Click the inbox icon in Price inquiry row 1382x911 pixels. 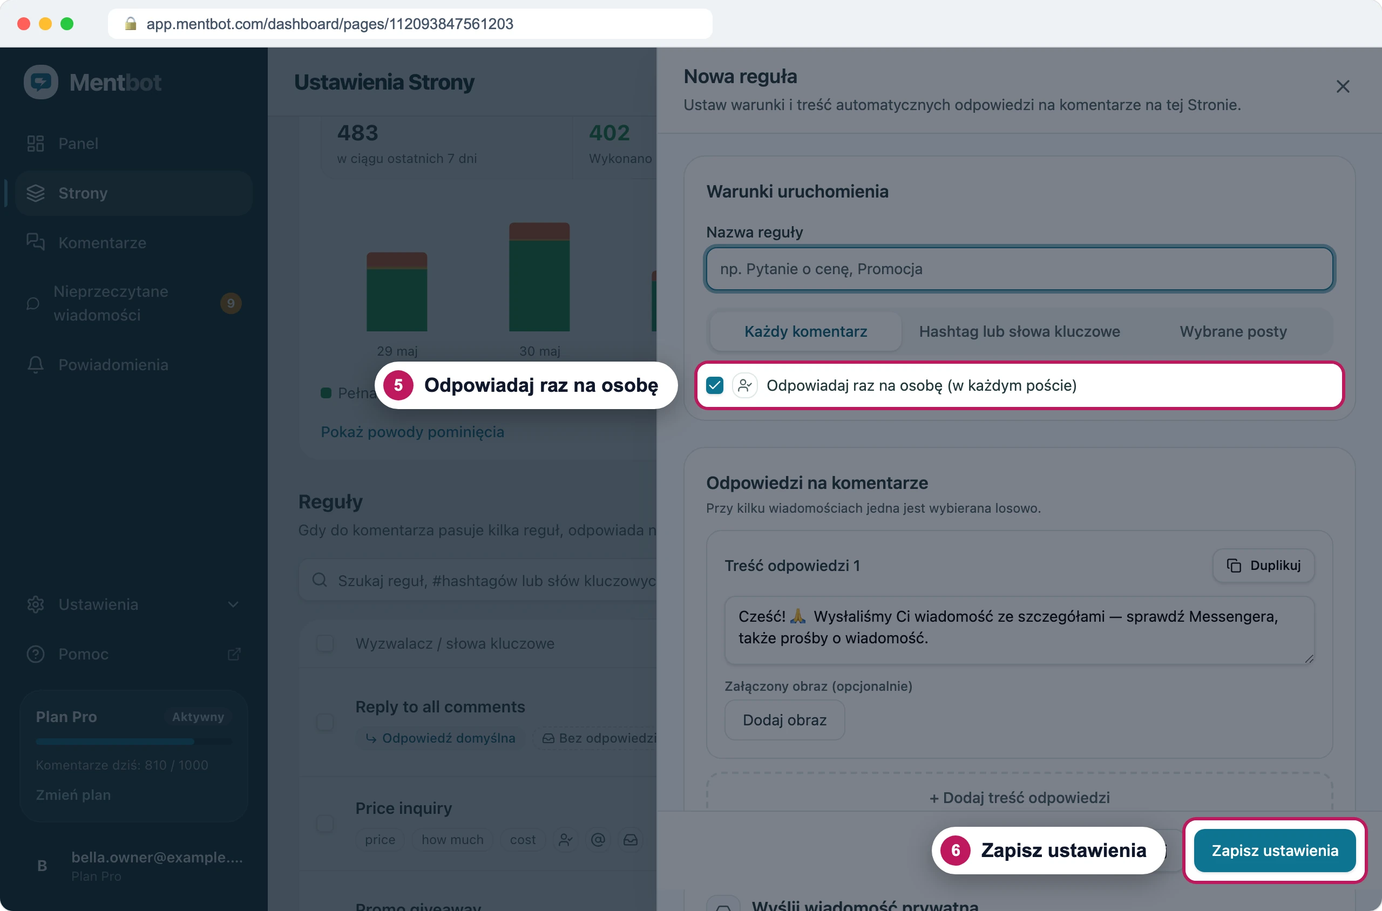point(631,840)
